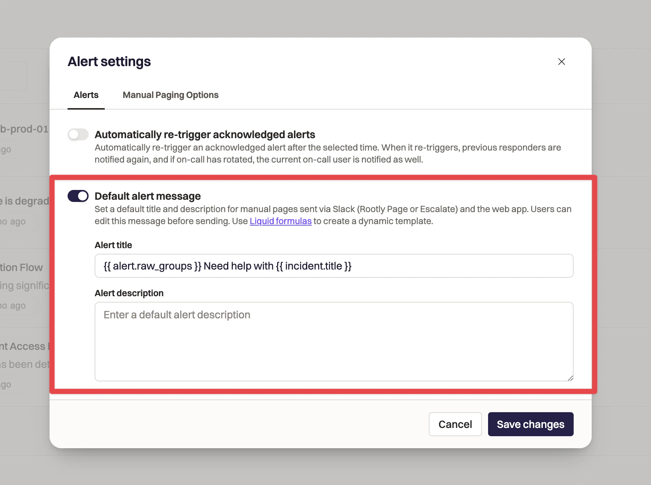The image size is (651, 485).
Task: Close the Alert settings dialog
Action: [561, 62]
